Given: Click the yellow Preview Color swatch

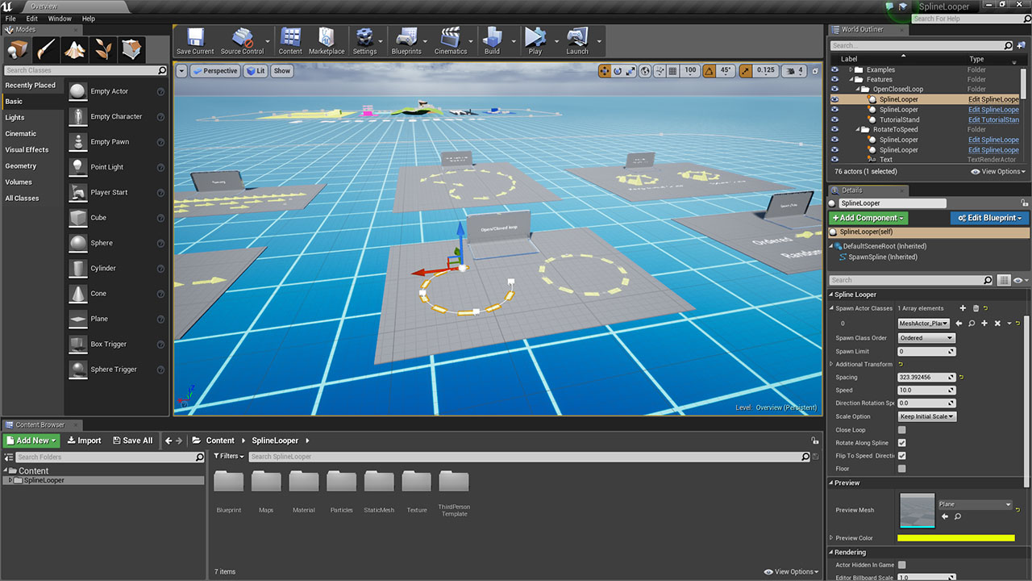Looking at the screenshot, I should coord(955,538).
